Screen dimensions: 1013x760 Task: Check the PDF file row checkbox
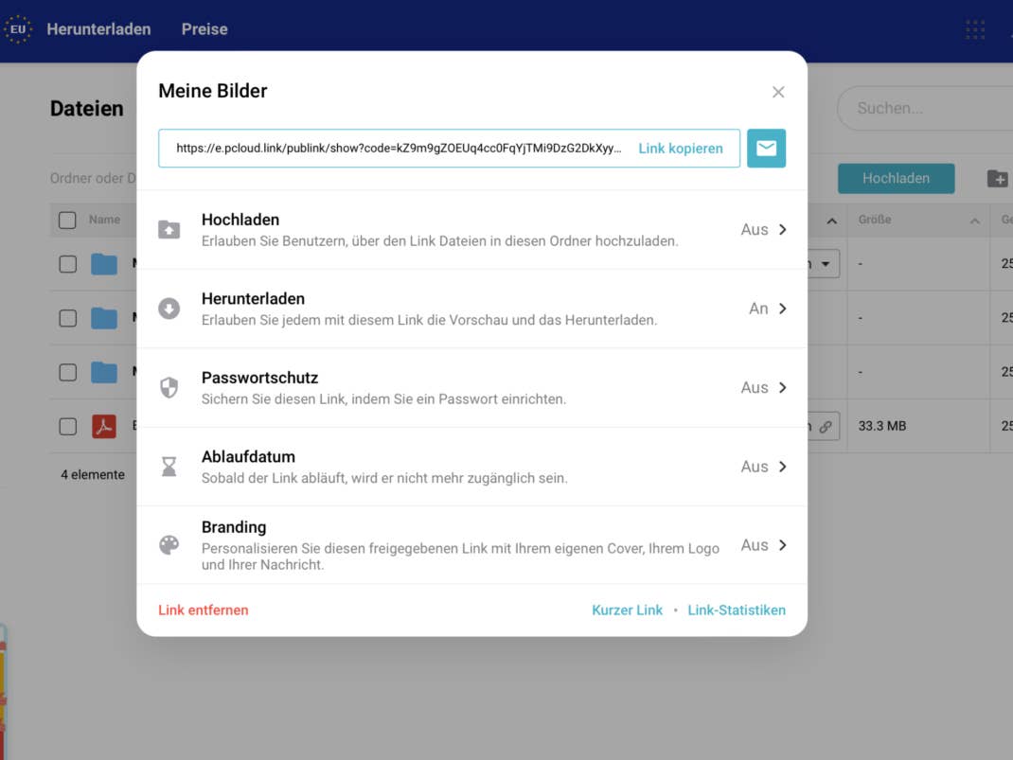pyautogui.click(x=68, y=426)
